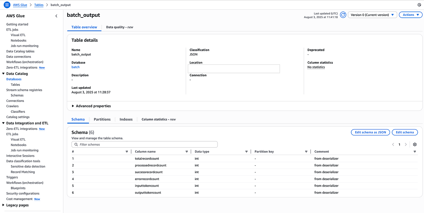Open the Version 0 version dropdown
Screen dimensions: 424x213
pyautogui.click(x=372, y=15)
